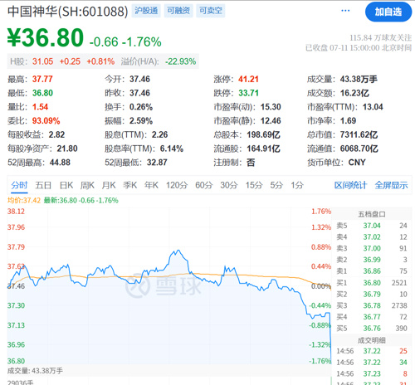Click the 买1 price 36.80 row
The height and width of the screenshot is (385, 415).
[x=372, y=283]
